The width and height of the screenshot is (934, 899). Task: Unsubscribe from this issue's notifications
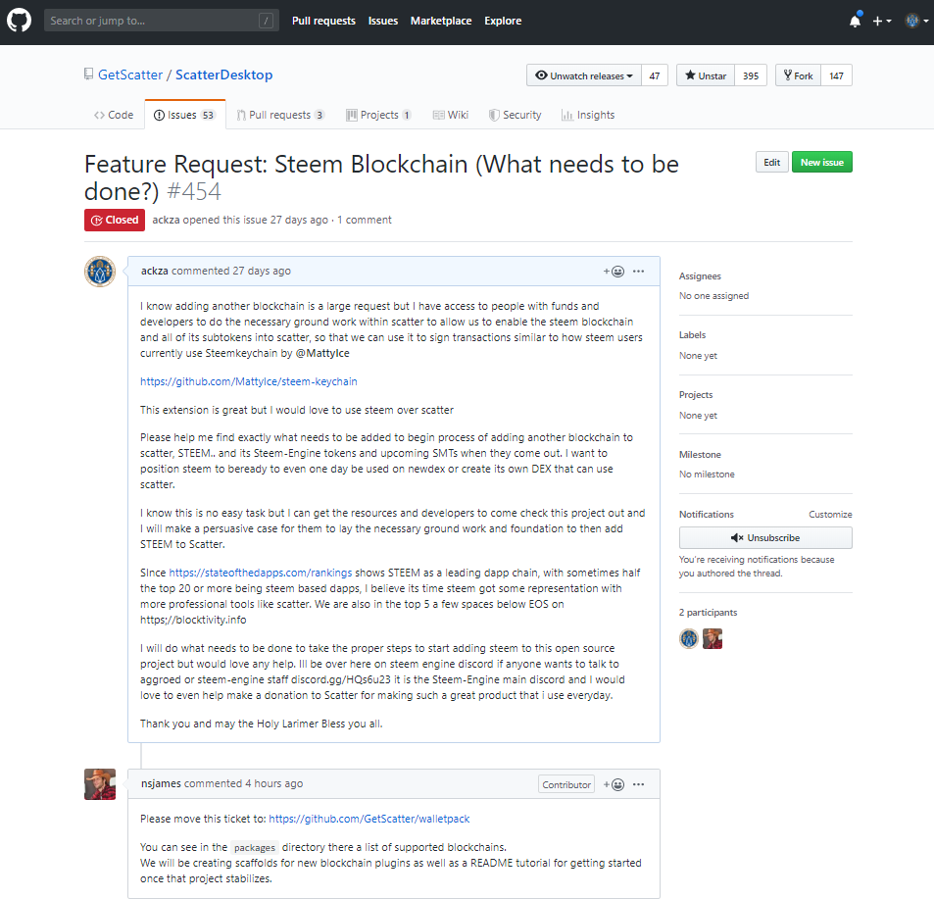(x=765, y=538)
